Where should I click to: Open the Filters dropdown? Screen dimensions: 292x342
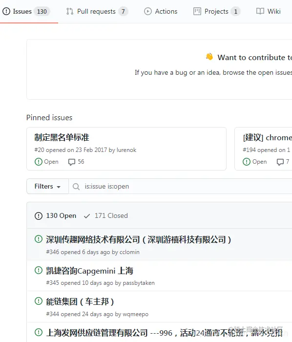(47, 186)
